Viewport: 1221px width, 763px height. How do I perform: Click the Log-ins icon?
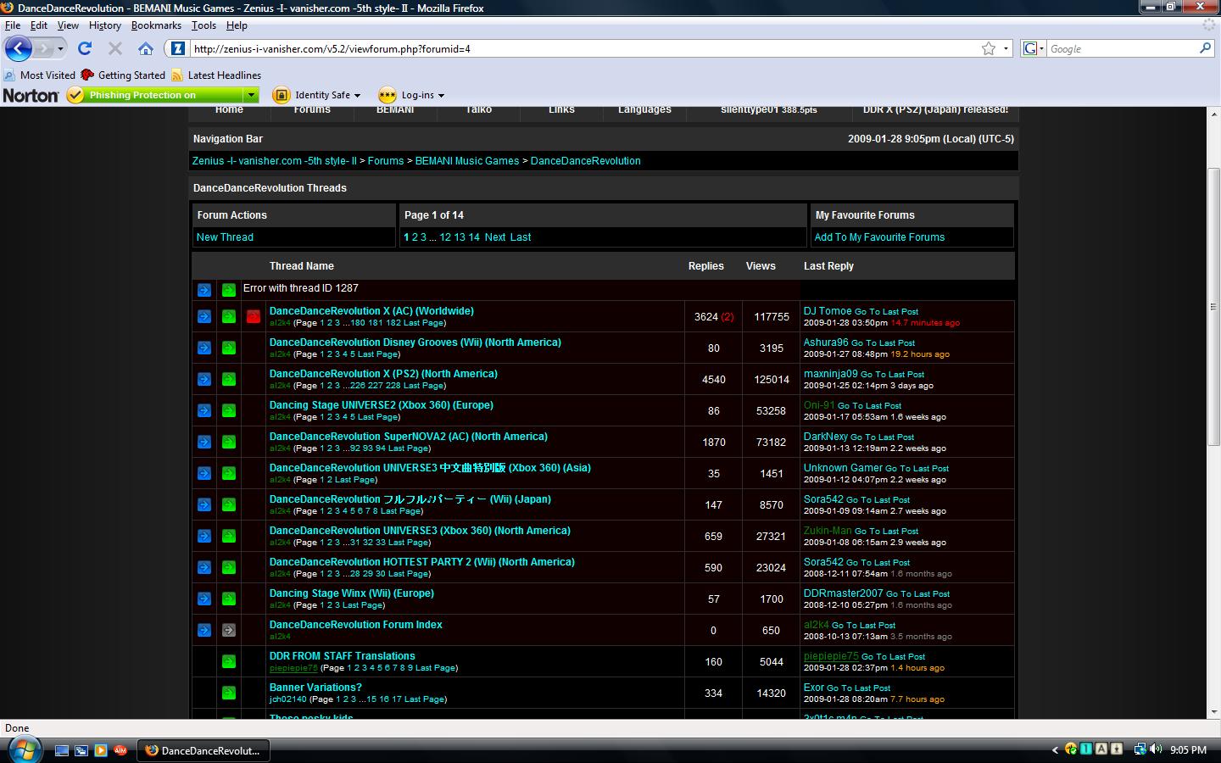click(387, 95)
